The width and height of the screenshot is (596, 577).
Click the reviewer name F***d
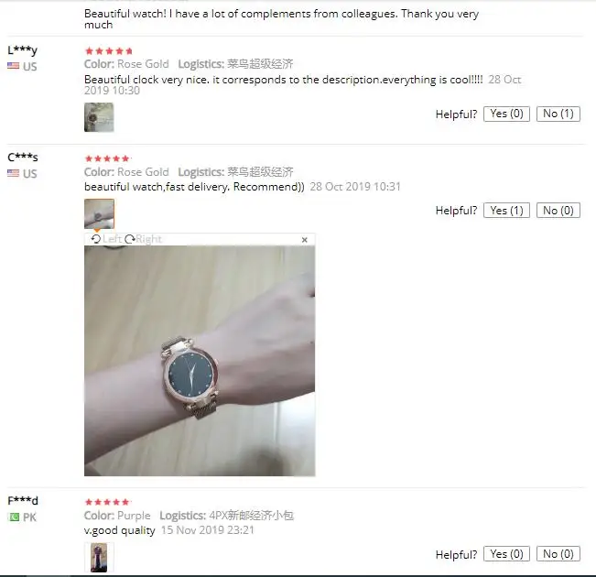(x=23, y=501)
